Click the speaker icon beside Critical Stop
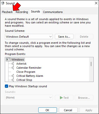99x114 pixels. 13,80
